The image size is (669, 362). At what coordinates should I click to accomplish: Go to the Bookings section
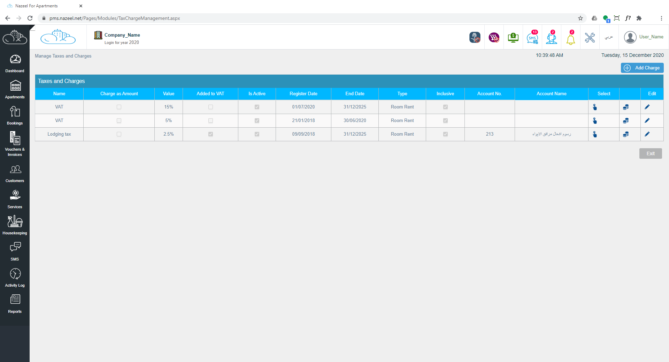coord(15,114)
